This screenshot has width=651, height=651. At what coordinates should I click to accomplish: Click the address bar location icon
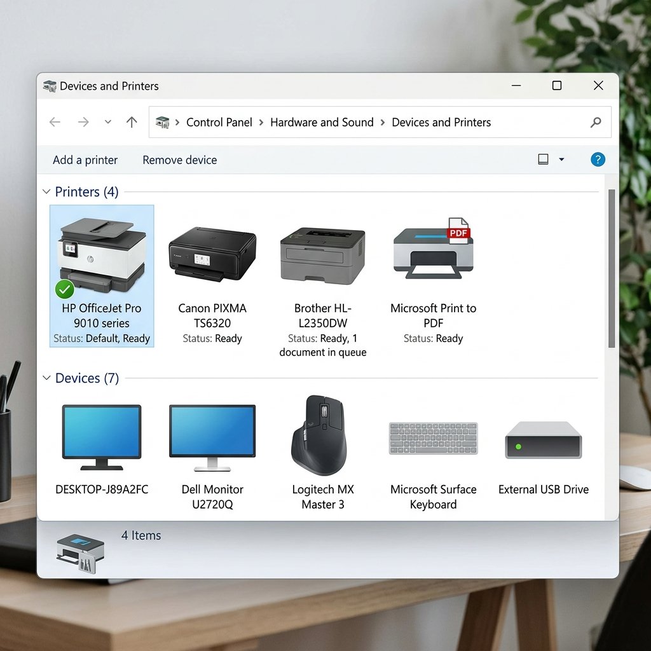click(162, 122)
